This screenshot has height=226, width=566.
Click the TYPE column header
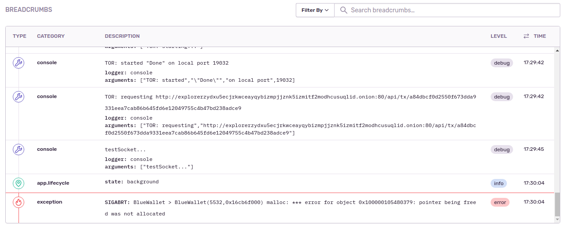tap(19, 36)
